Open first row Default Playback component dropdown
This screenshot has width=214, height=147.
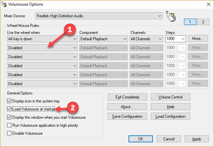(103, 39)
